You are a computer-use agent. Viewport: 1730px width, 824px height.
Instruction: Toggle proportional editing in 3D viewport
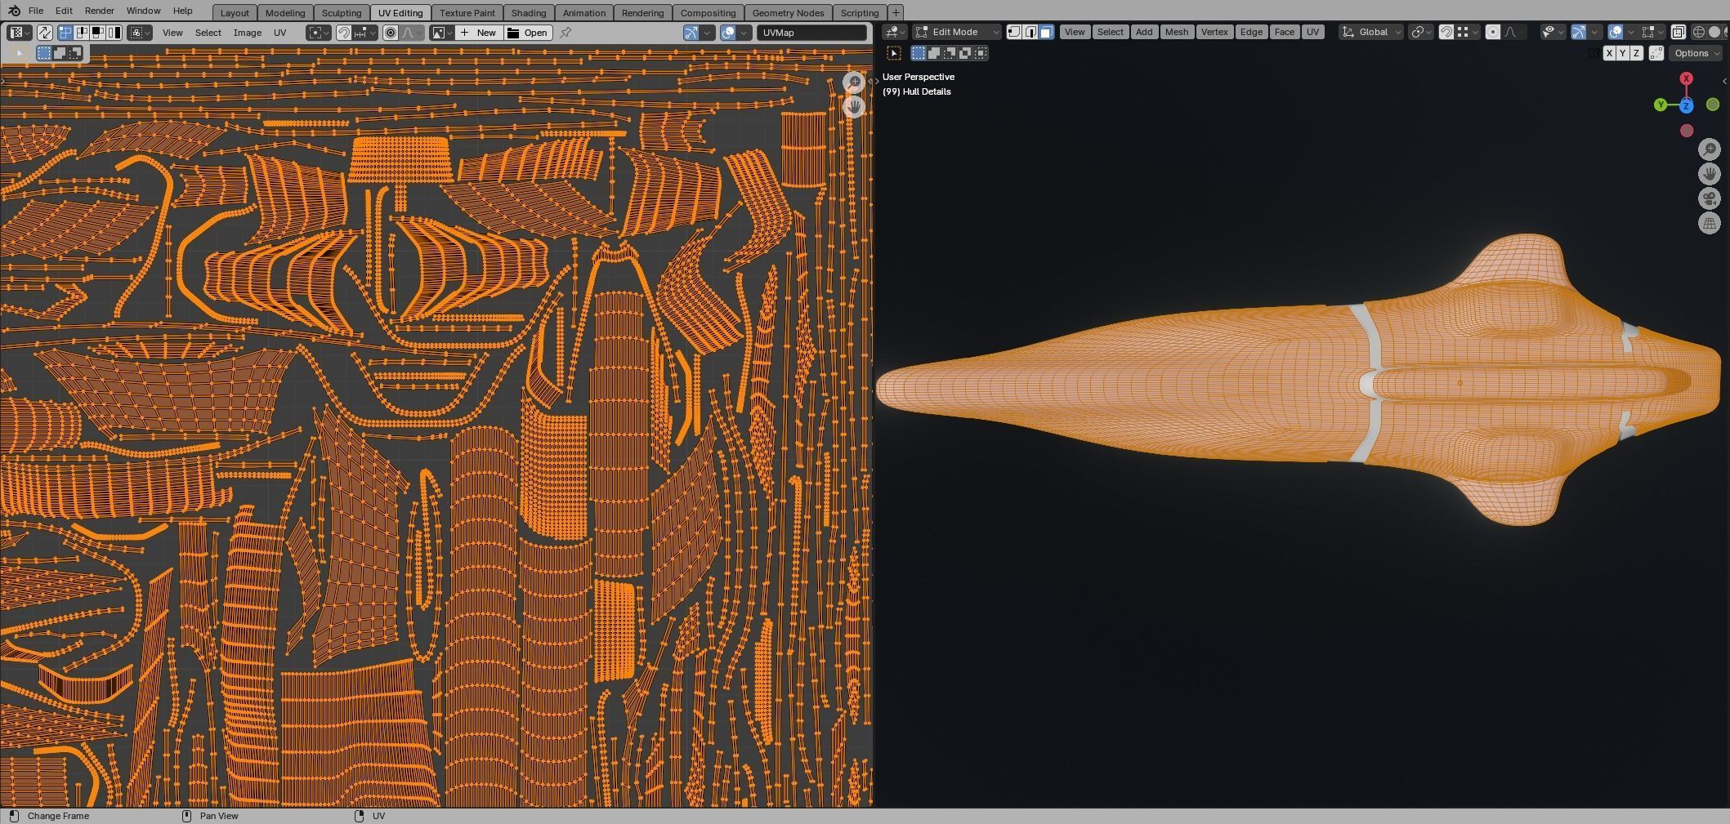pyautogui.click(x=1493, y=32)
